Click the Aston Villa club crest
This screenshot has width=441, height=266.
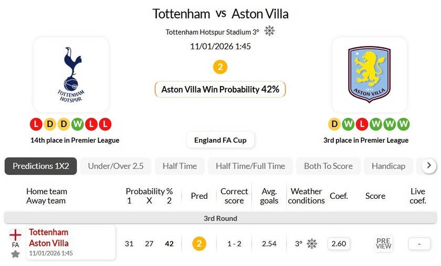click(369, 75)
